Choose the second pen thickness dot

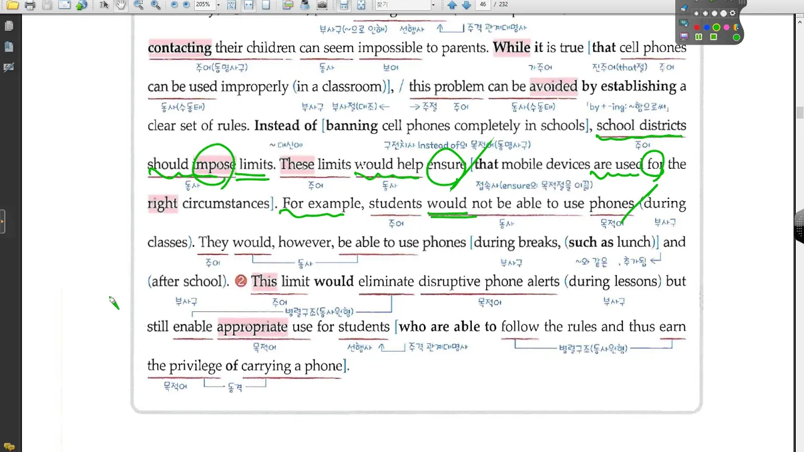(705, 13)
